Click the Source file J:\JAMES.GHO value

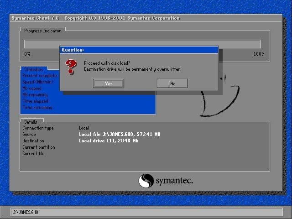(120, 135)
